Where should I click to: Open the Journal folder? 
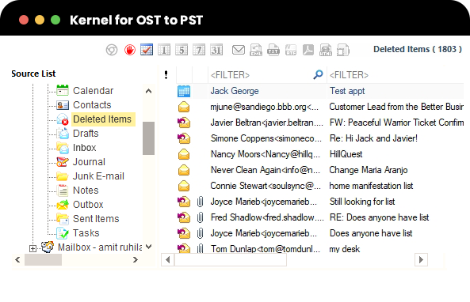click(89, 162)
